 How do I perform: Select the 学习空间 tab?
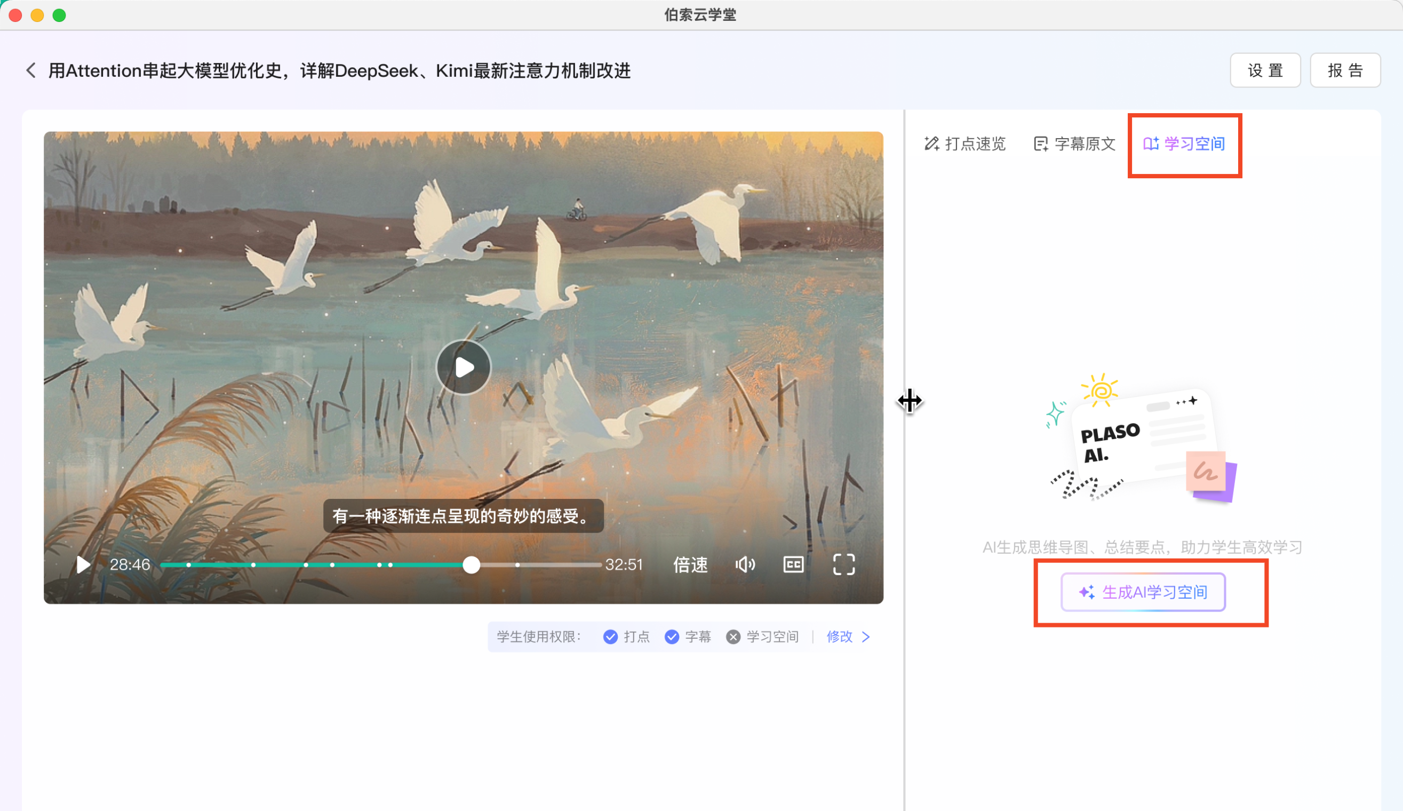[1184, 144]
